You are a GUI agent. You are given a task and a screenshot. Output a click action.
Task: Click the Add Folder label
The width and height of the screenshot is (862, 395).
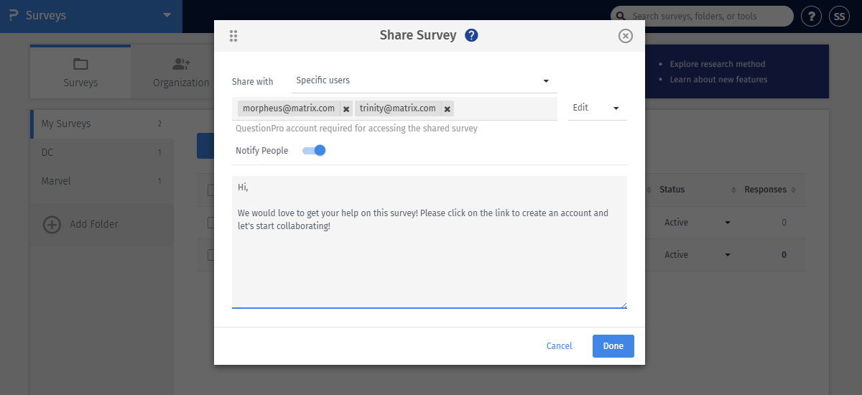[94, 224]
